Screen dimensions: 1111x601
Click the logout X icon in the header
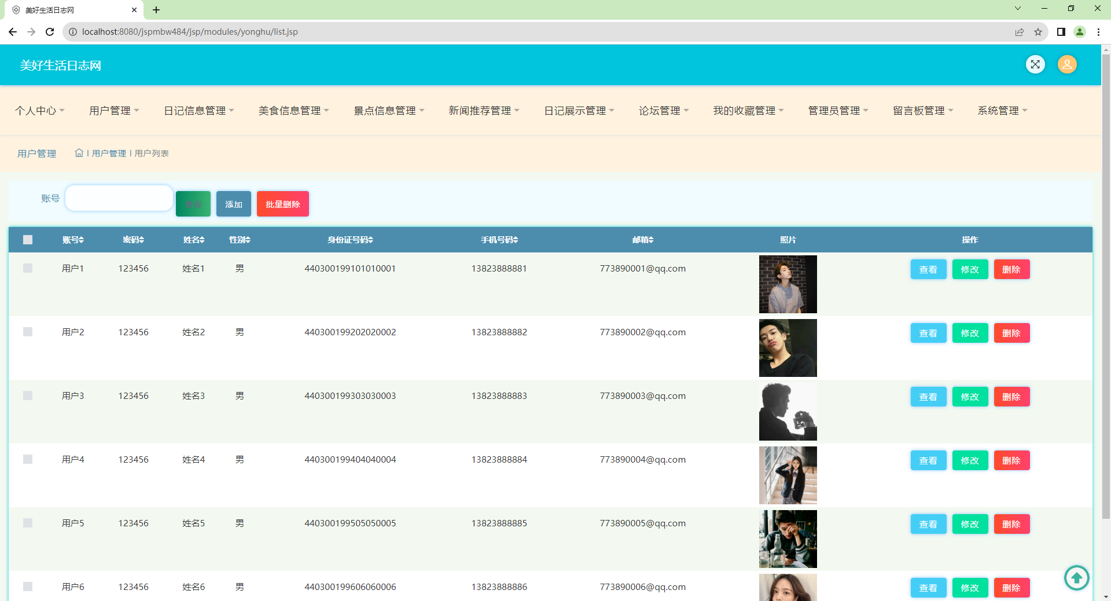click(1036, 64)
